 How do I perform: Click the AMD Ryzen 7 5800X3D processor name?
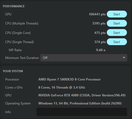point(69,79)
